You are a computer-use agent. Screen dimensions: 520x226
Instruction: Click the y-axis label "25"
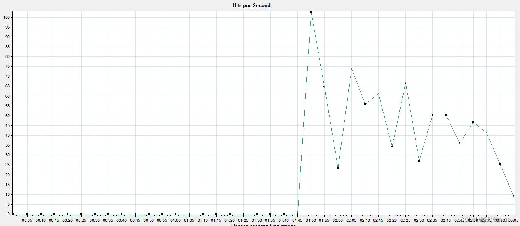coord(8,165)
